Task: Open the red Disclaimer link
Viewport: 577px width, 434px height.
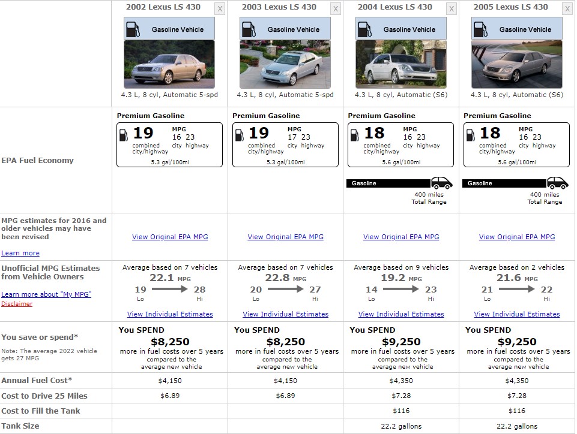Action: (17, 304)
